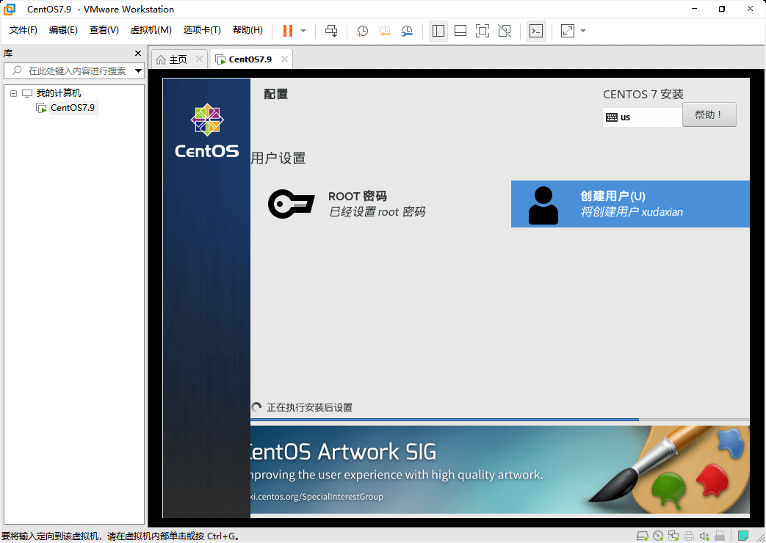The image size is (766, 543).
Task: Close the 库 library panel
Action: 138,54
